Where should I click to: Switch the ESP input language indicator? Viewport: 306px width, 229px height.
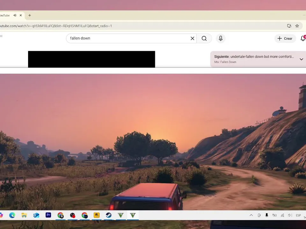pyautogui.click(x=298, y=215)
